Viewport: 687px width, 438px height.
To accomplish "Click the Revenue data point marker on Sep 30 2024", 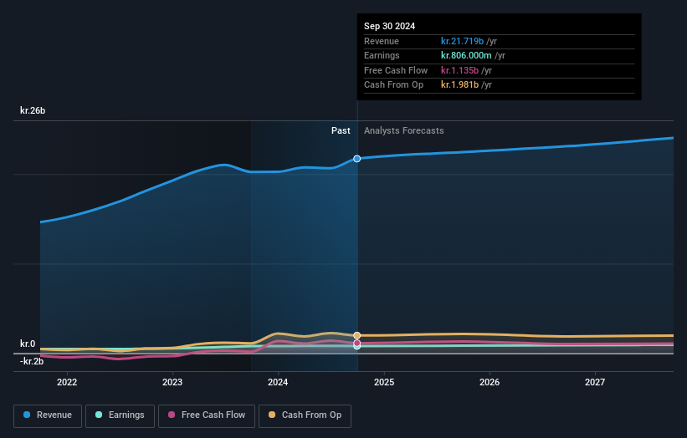I will pos(357,159).
